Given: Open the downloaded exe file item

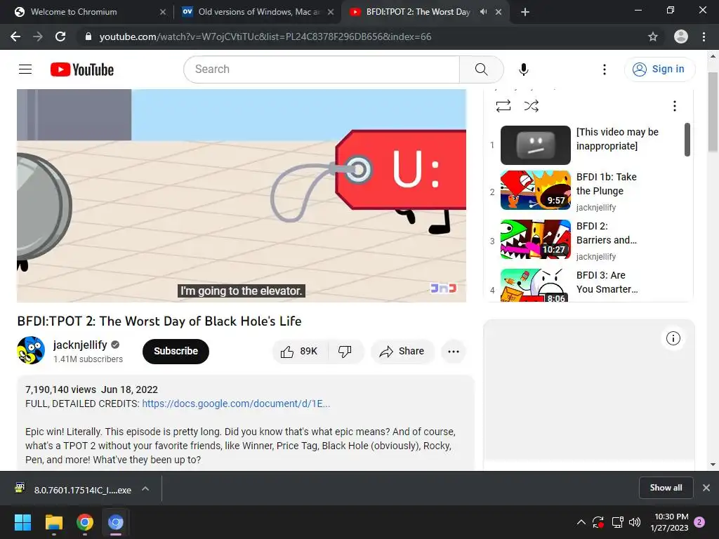Looking at the screenshot, I should [x=73, y=489].
